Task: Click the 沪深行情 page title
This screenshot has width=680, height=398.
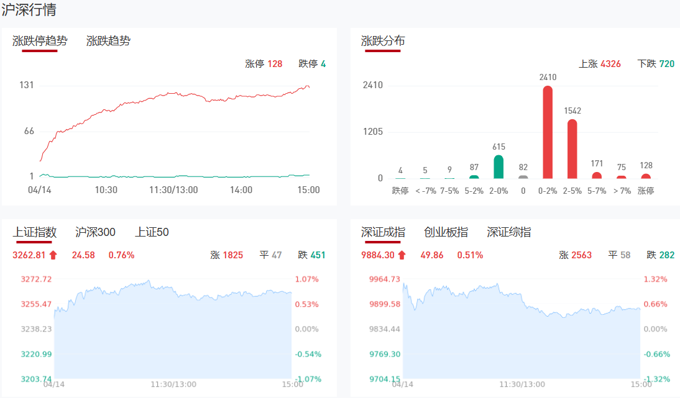Action: point(29,10)
